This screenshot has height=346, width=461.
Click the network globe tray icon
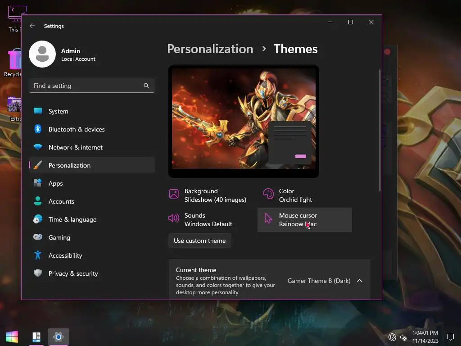coord(392,337)
